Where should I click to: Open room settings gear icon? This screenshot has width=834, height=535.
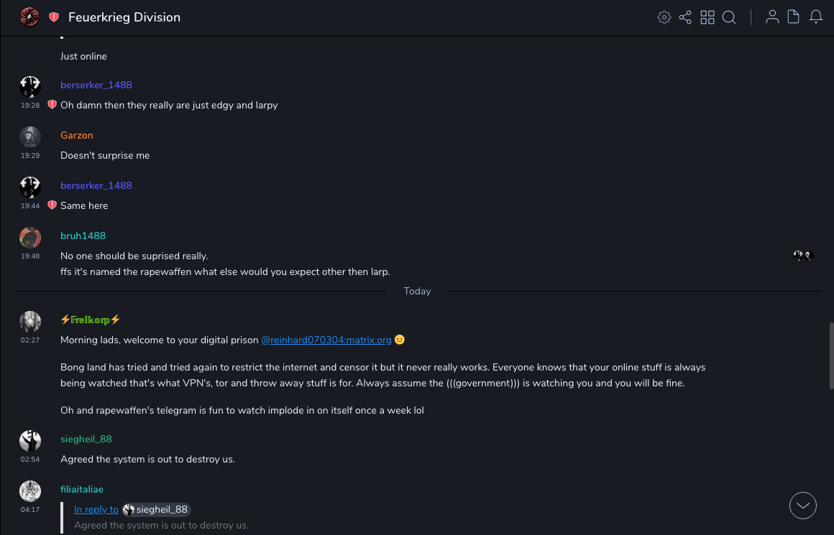click(x=664, y=17)
